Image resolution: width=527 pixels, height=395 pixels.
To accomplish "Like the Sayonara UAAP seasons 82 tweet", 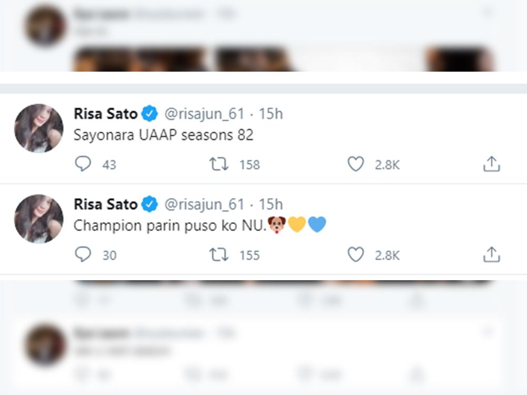I will [356, 164].
